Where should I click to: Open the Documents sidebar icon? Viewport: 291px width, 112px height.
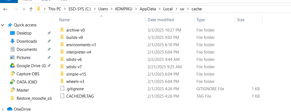[12, 49]
